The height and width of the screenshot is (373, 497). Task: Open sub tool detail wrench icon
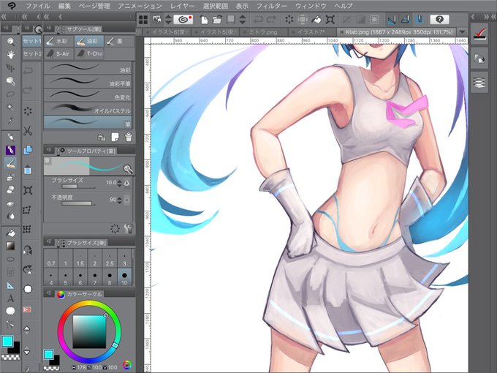[x=129, y=228]
